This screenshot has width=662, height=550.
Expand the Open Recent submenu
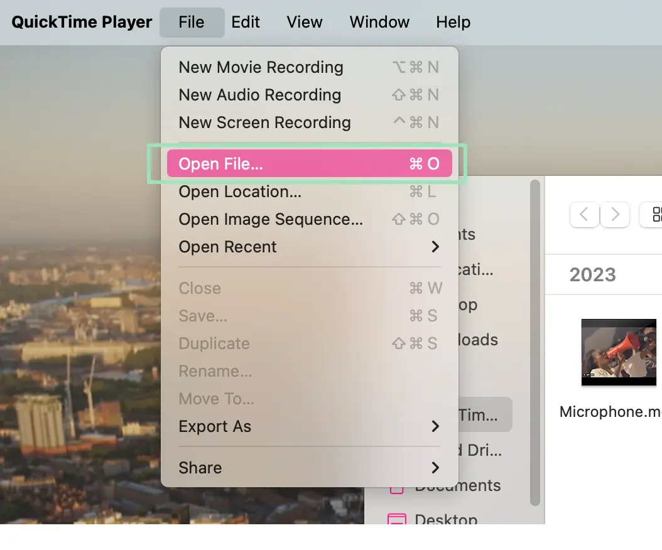tap(310, 247)
